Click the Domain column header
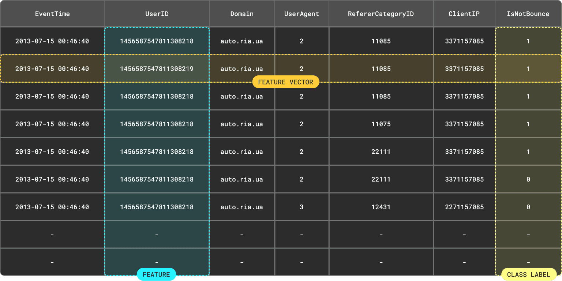This screenshot has height=281, width=562. pyautogui.click(x=242, y=14)
